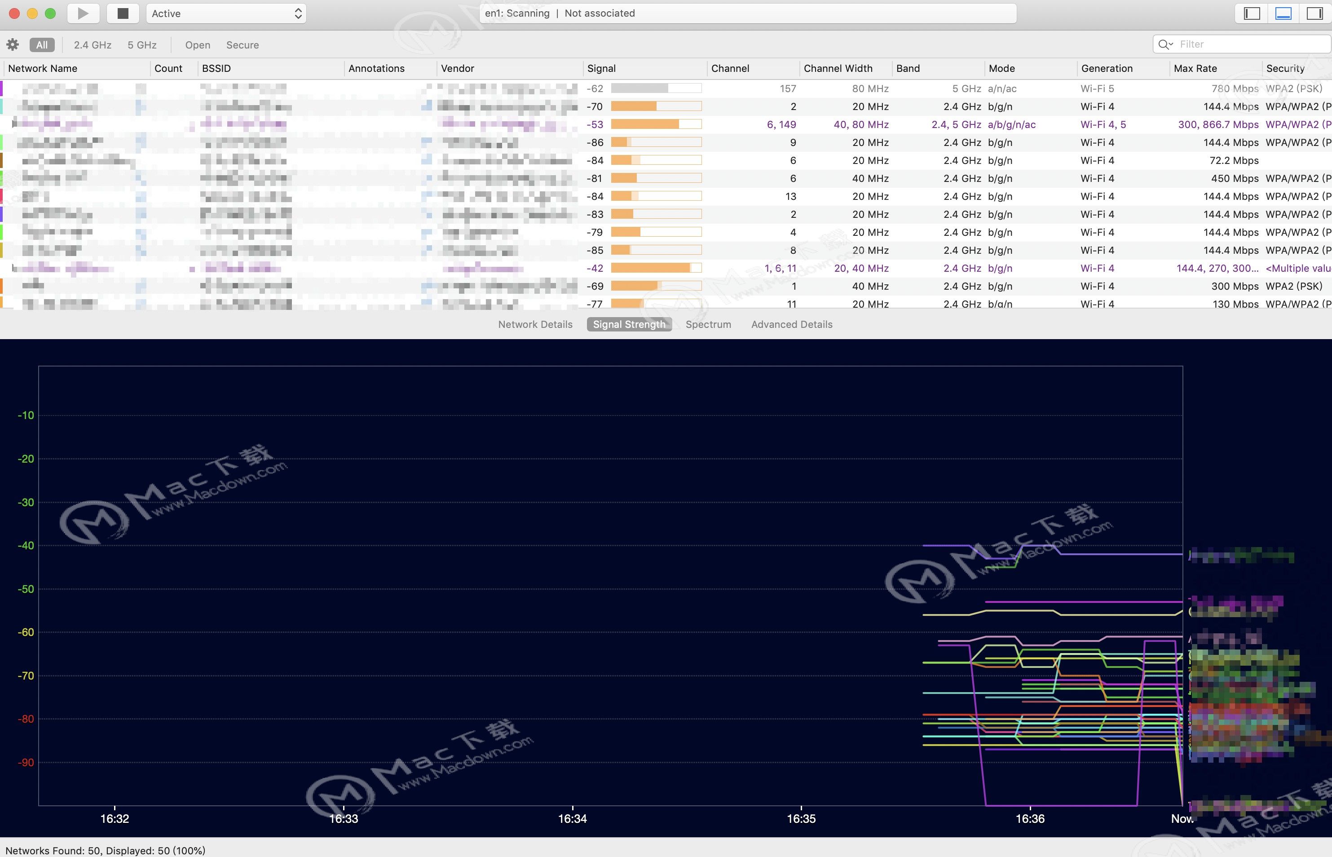This screenshot has width=1332, height=857.
Task: Filter by 2.4 GHz networks
Action: [x=93, y=44]
